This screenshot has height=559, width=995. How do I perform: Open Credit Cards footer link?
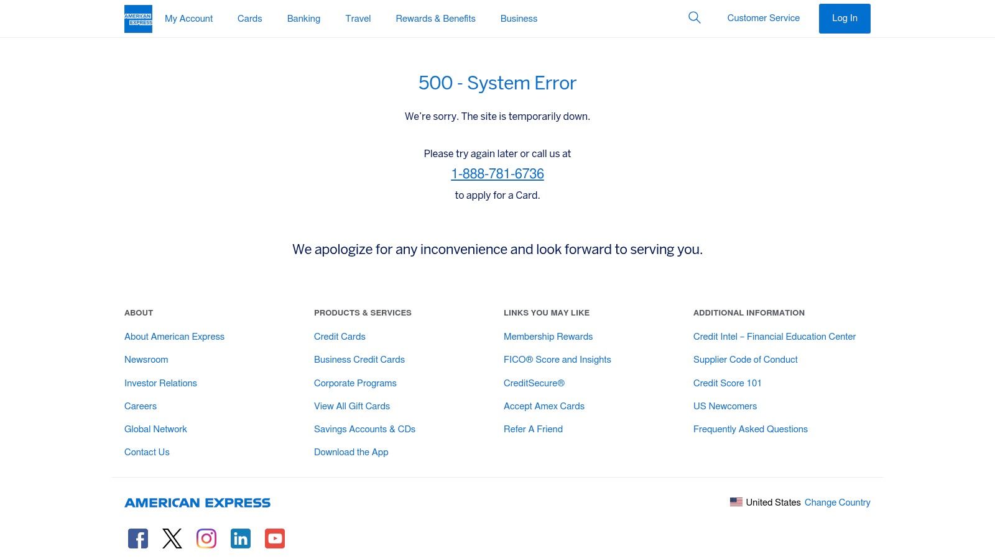[340, 337]
